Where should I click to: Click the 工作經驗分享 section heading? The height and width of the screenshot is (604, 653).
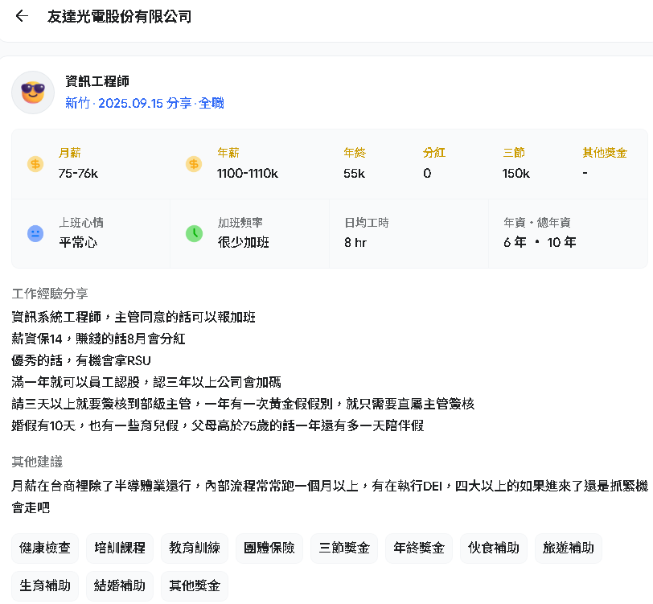(x=50, y=294)
